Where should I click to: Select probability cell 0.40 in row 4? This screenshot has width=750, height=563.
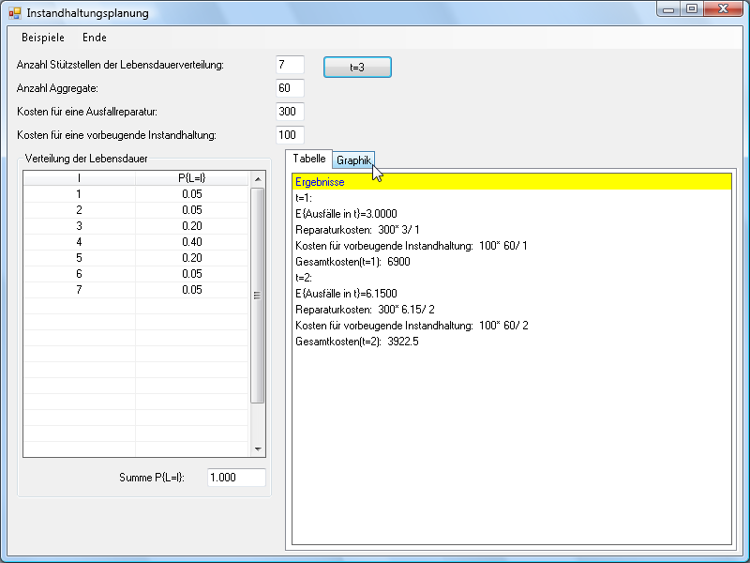click(191, 242)
